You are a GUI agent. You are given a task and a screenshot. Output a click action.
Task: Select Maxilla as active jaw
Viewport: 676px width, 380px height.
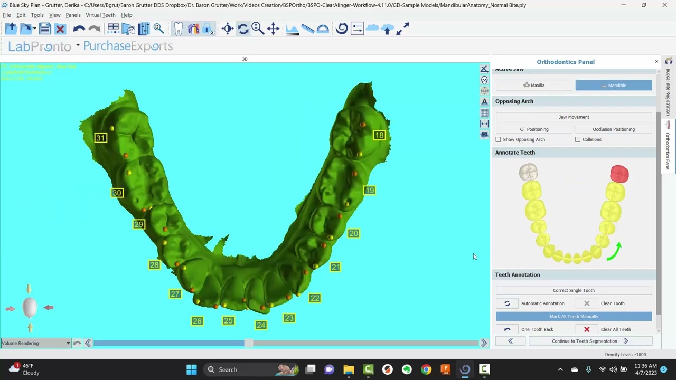point(534,85)
